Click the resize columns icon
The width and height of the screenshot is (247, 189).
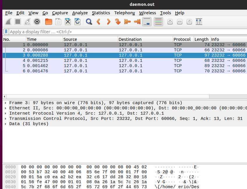(x=199, y=22)
